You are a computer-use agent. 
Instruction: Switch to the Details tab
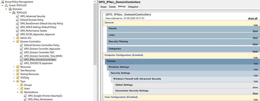click(x=112, y=7)
